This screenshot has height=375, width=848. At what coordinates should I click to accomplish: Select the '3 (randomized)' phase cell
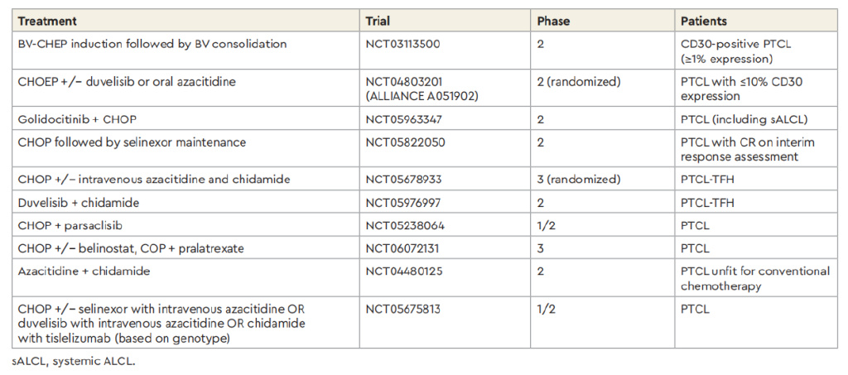(578, 180)
